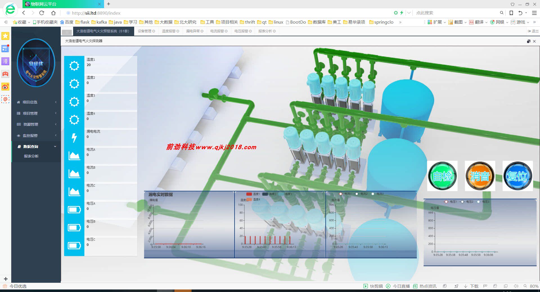
Task: Click the 漏电电流 lightning bolt icon
Action: (x=74, y=138)
